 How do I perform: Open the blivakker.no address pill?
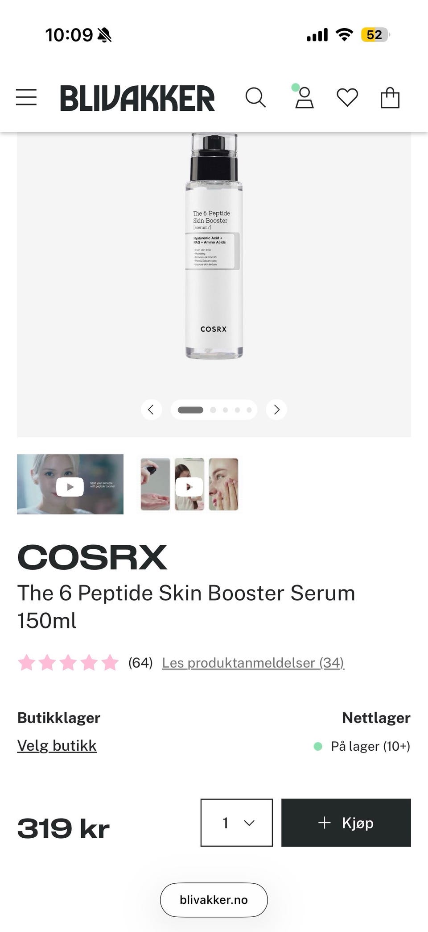pos(214,899)
